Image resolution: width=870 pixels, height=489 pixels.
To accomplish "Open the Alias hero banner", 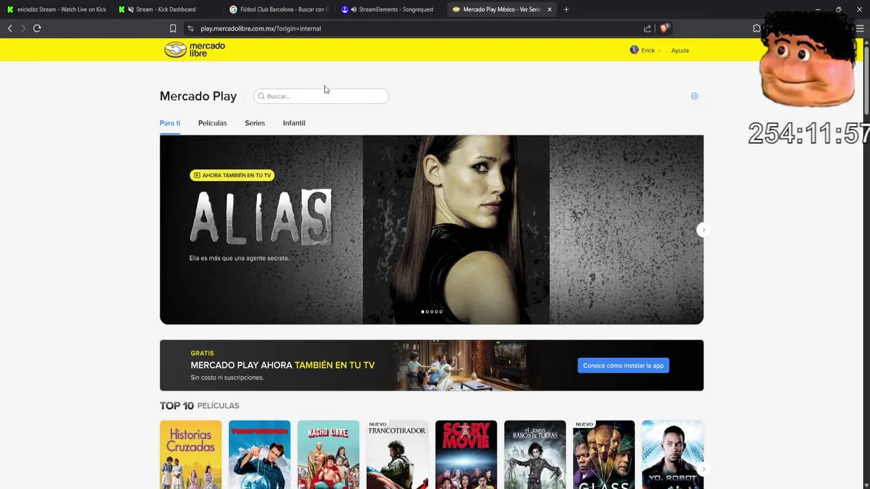I will (x=432, y=230).
